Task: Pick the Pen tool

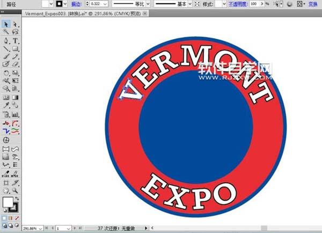Action: tap(6, 40)
